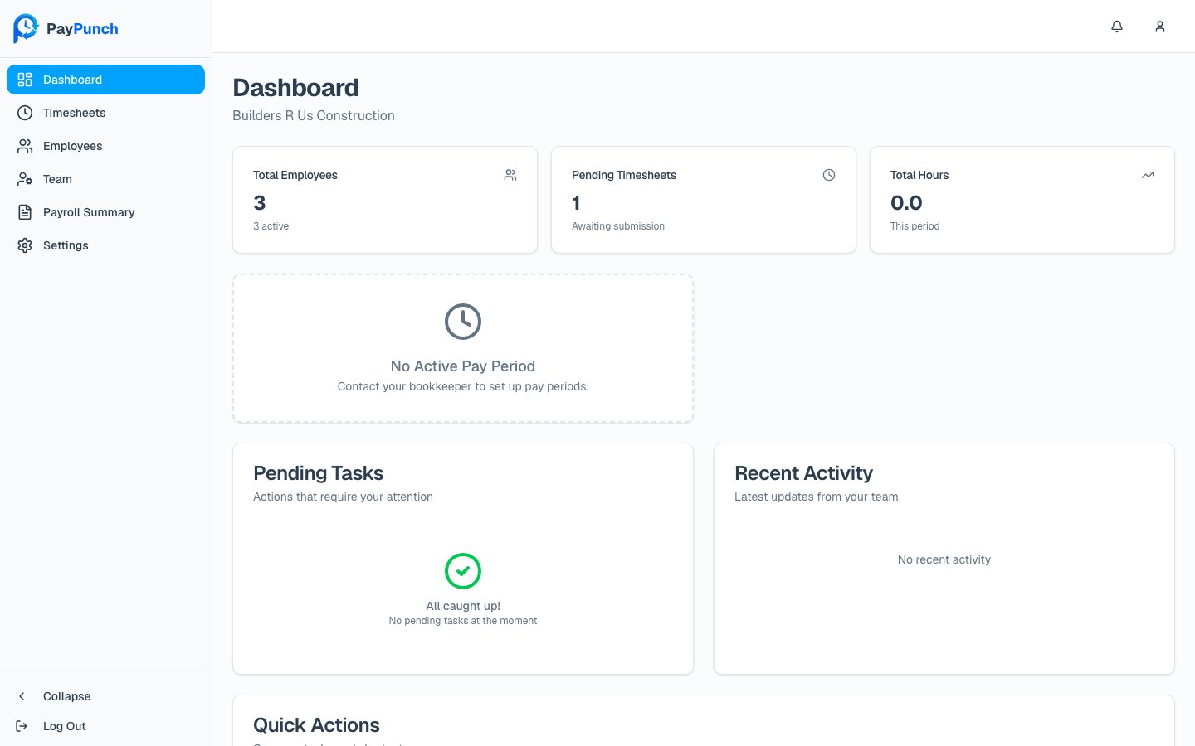Click the 'Awaiting submission' text
Viewport: 1195px width, 746px height.
click(x=618, y=226)
